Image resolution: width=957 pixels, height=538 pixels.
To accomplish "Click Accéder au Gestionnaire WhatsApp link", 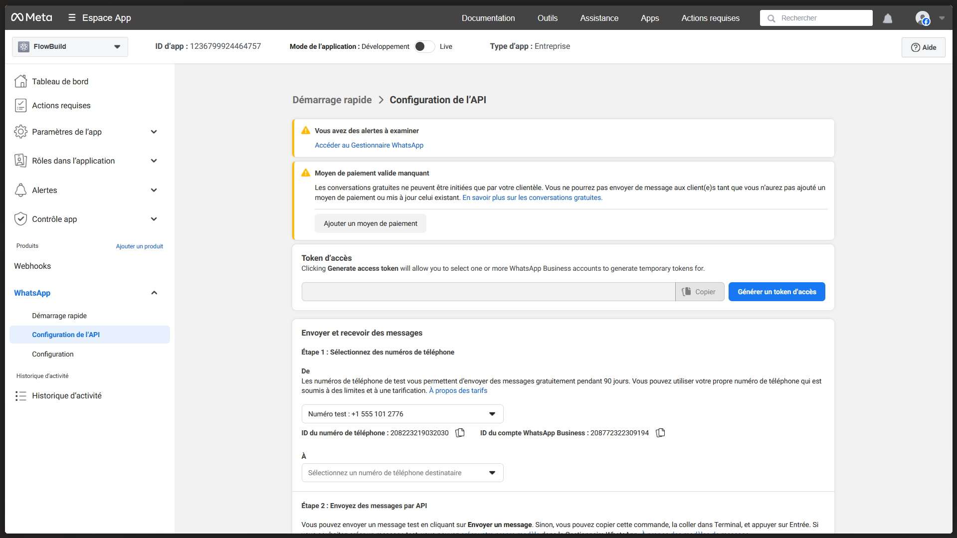I will pos(369,145).
